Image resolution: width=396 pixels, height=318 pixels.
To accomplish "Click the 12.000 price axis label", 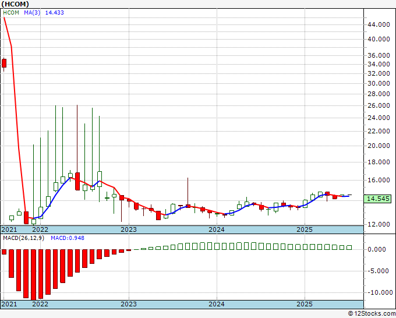I will 379,224.
